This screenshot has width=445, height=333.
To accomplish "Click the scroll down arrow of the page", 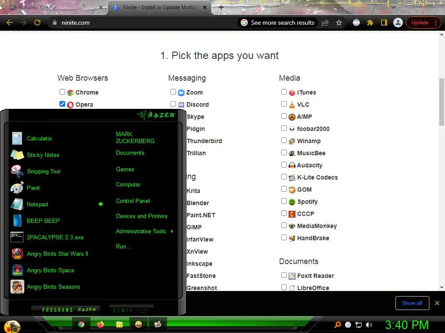I will pos(442,287).
